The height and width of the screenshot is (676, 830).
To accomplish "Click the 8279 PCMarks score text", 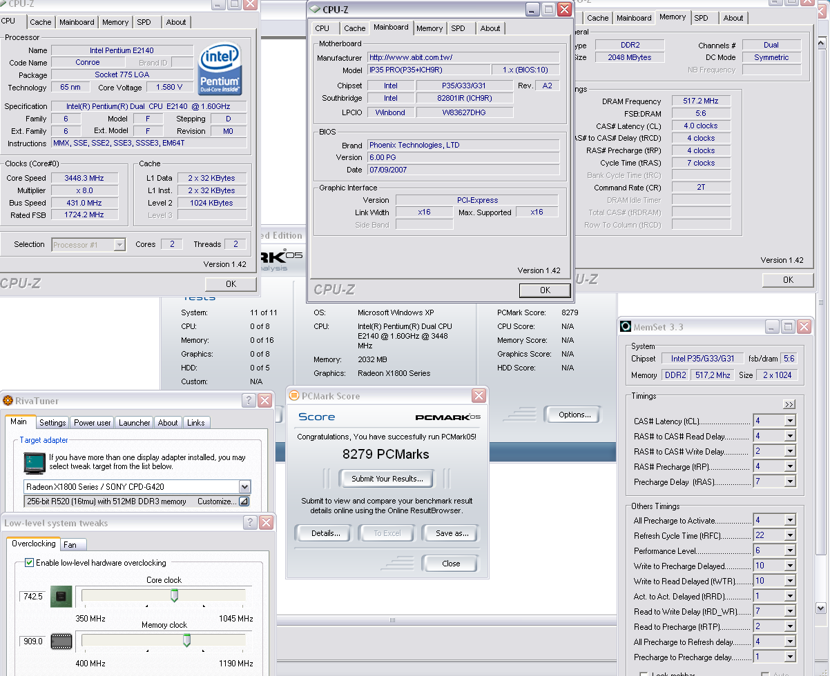I will pos(386,455).
